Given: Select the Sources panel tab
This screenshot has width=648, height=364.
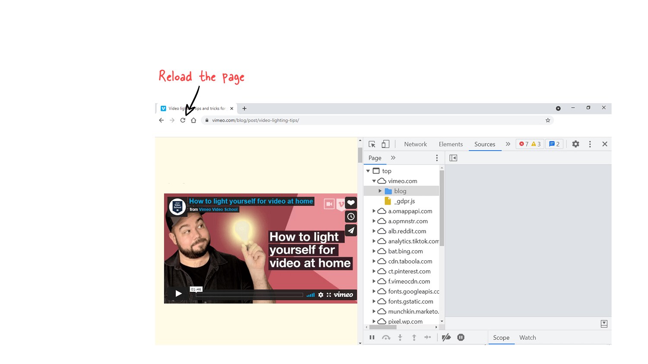Looking at the screenshot, I should point(485,144).
